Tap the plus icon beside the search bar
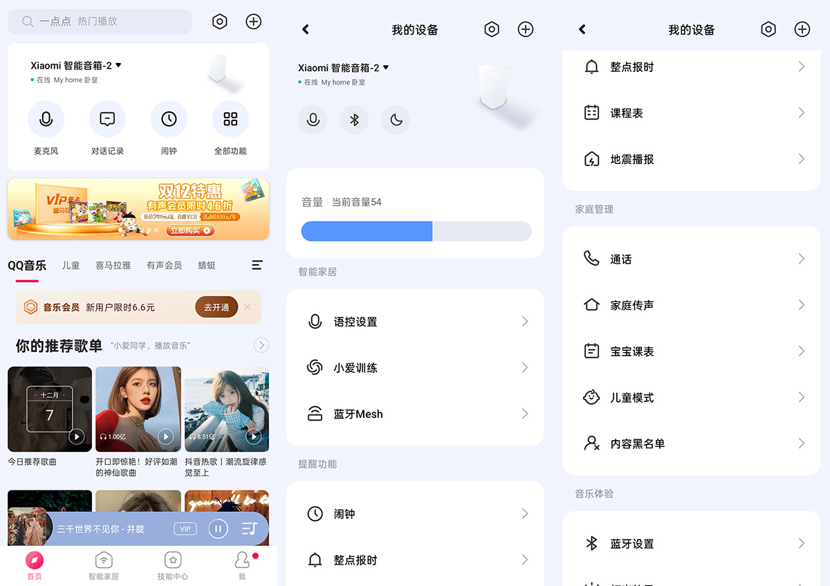 254,21
